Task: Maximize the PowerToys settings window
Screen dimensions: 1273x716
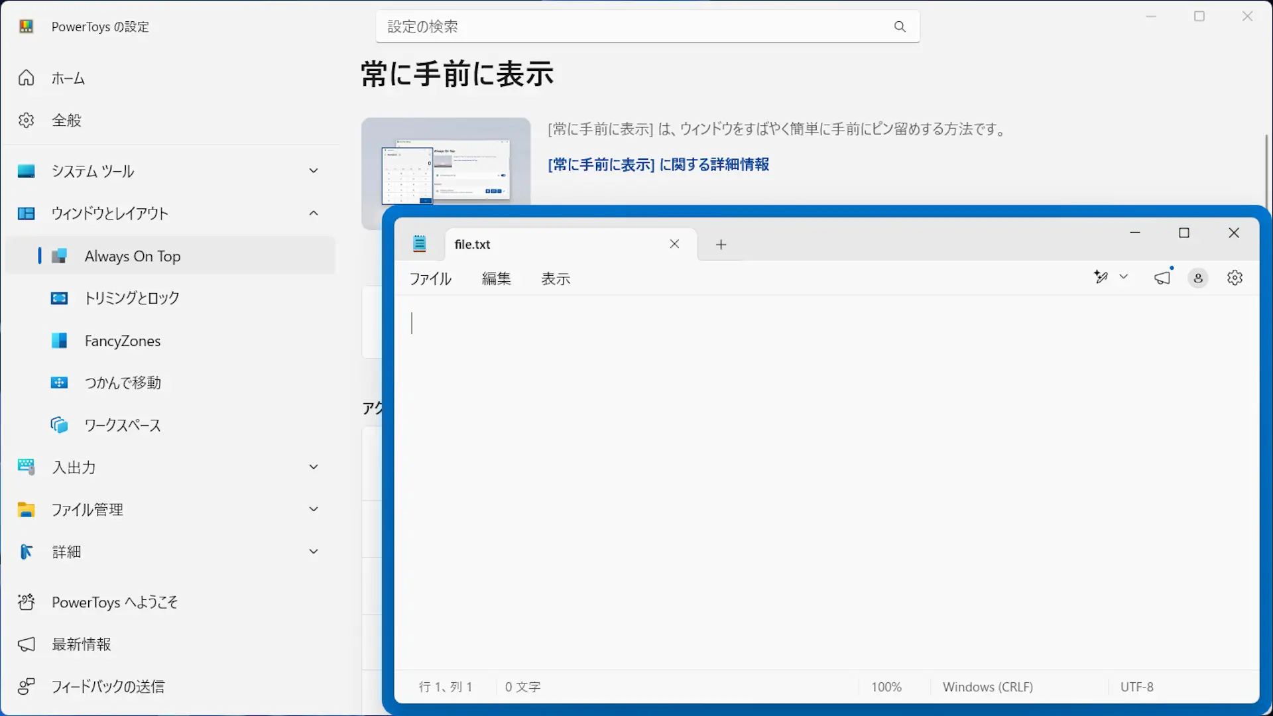Action: [x=1199, y=16]
